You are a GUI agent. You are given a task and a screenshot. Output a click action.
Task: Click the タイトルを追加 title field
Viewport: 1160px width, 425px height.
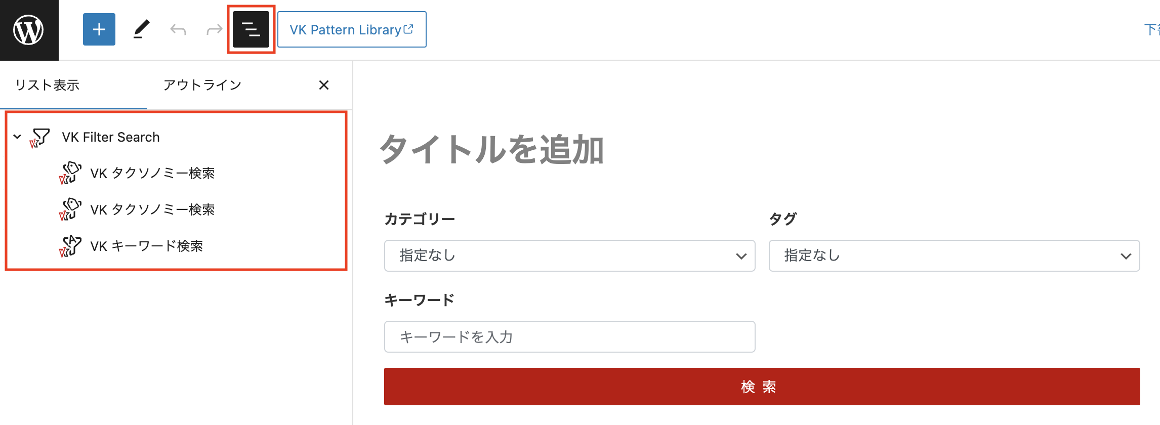[x=492, y=150]
